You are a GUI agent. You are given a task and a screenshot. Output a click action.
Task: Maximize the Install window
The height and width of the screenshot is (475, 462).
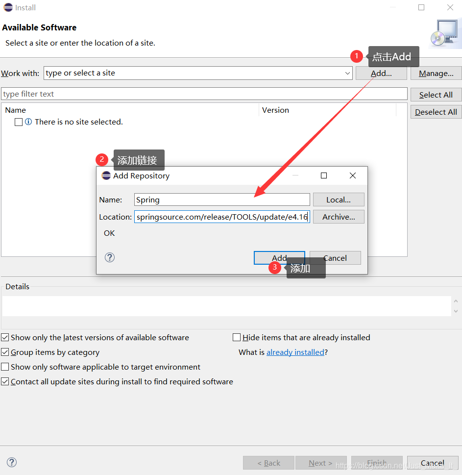421,7
